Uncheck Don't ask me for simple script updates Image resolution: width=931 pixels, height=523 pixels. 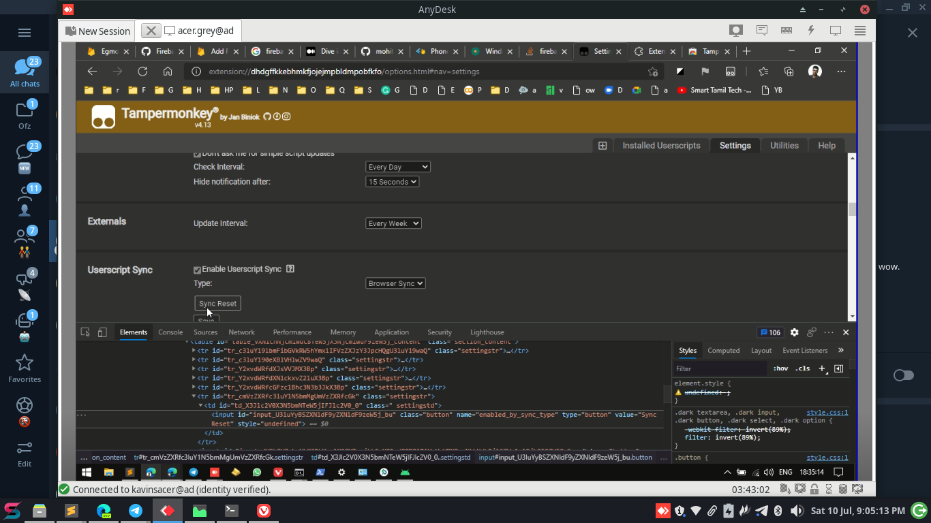tap(197, 153)
